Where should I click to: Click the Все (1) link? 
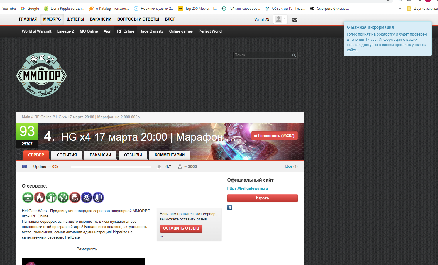[291, 166]
